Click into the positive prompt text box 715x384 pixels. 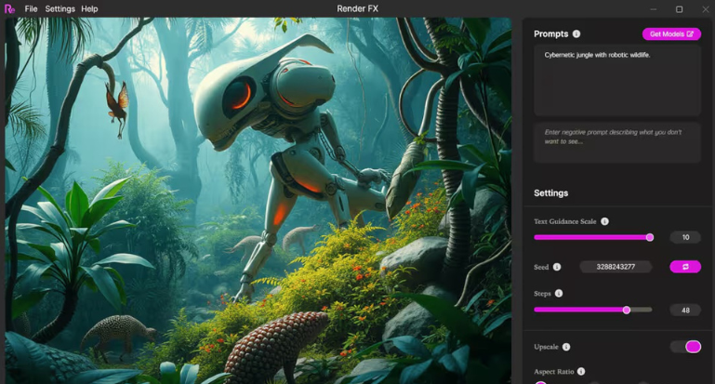[616, 80]
